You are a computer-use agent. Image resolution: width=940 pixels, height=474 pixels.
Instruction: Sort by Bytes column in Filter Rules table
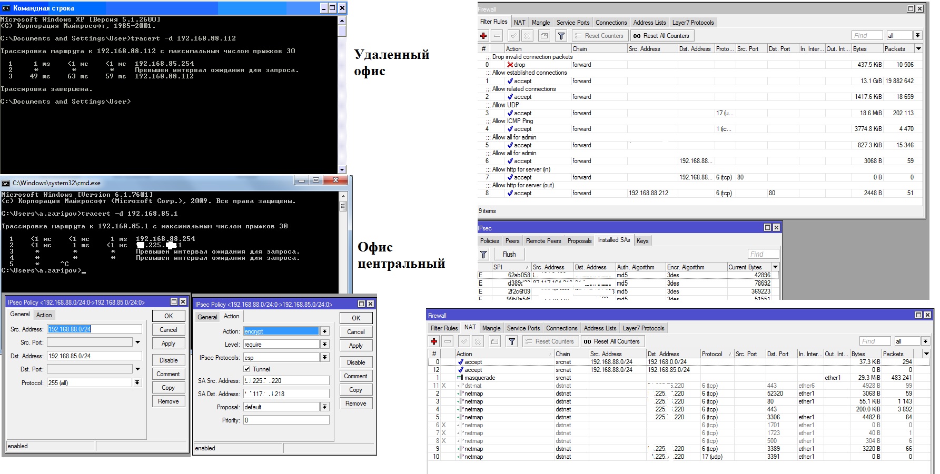867,48
